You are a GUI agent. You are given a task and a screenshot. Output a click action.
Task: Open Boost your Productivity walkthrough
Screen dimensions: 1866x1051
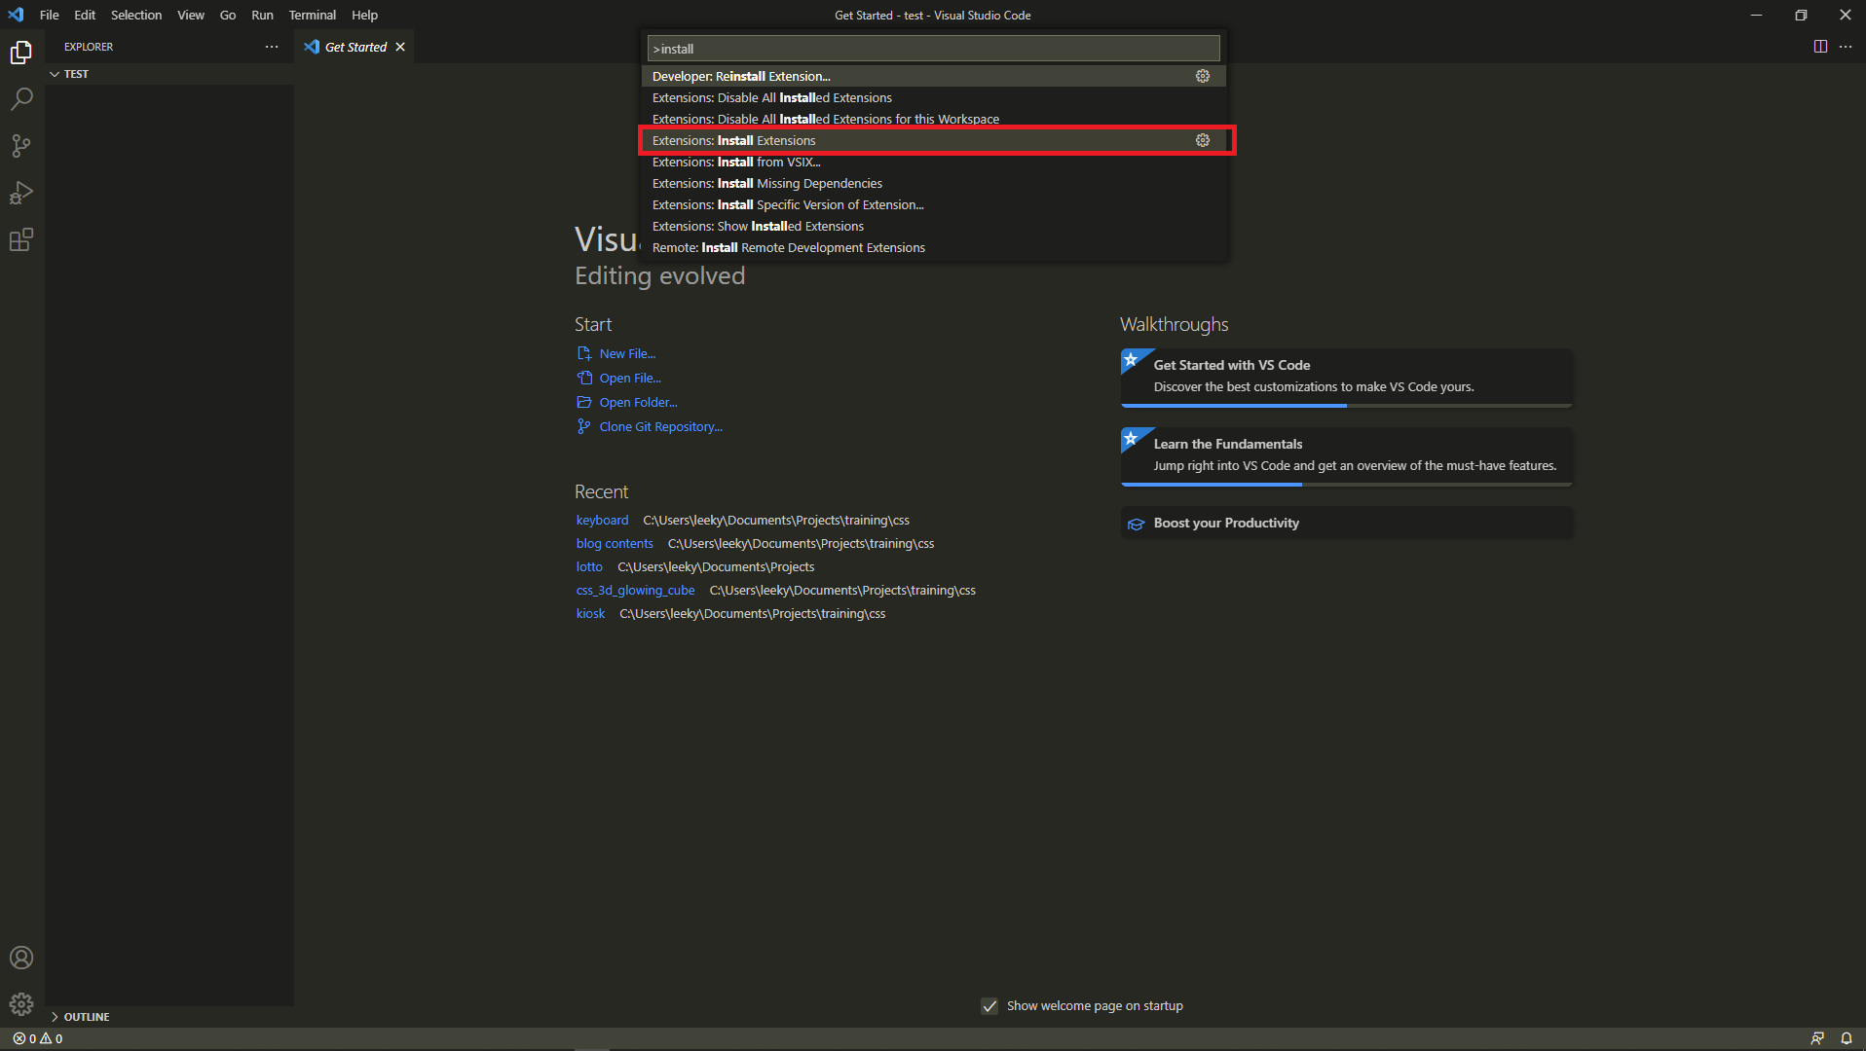pos(1347,523)
